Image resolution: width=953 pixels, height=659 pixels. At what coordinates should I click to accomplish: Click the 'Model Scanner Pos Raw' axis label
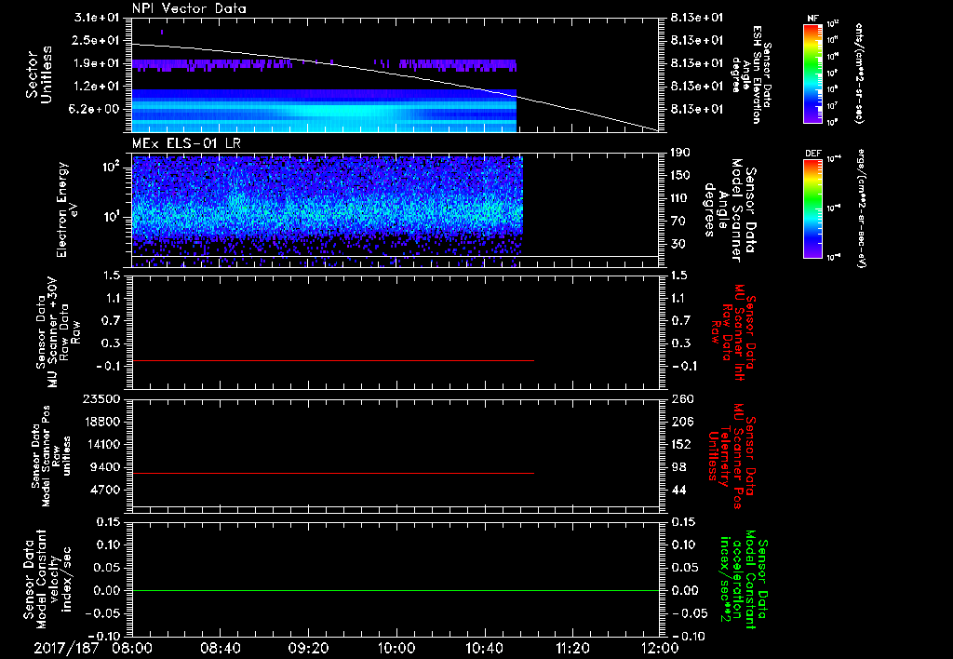pos(51,456)
